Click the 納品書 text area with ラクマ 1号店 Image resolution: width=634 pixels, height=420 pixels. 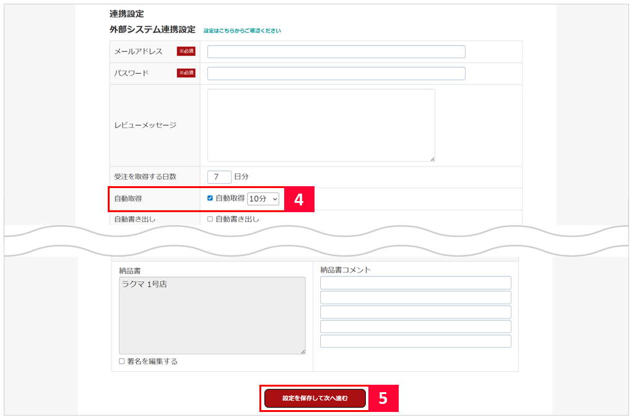pos(212,315)
